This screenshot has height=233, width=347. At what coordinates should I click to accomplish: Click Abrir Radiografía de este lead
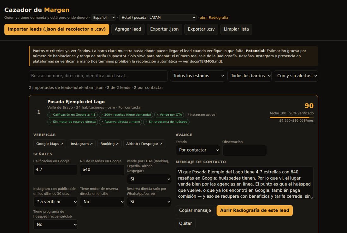pyautogui.click(x=255, y=210)
